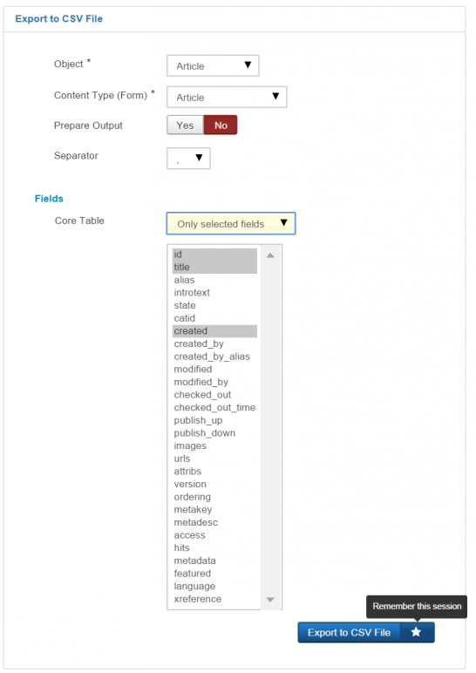Viewport: 476px width, 673px height.
Task: Click the fields list scrollbar track
Action: click(270, 427)
